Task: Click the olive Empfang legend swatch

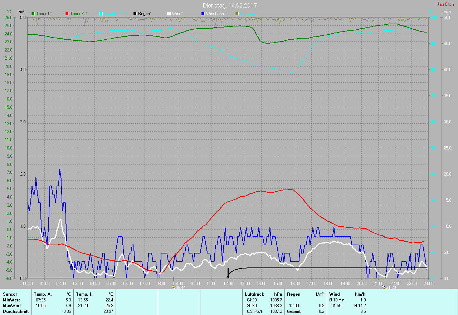Action: [237, 14]
